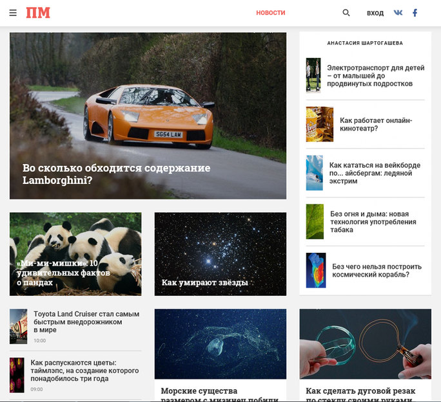Open «Ми-ми-мишки» pandas facts headline
441x402 pixels.
tap(63, 273)
